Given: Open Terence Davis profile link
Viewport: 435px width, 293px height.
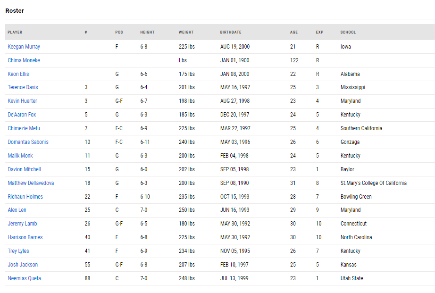Looking at the screenshot, I should point(23,87).
